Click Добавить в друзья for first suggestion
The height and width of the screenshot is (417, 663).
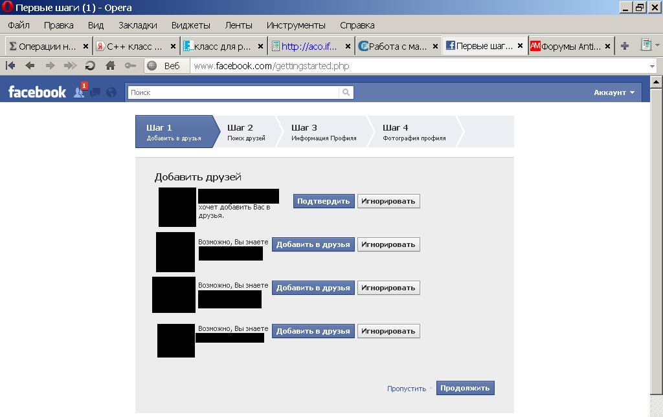pyautogui.click(x=313, y=244)
